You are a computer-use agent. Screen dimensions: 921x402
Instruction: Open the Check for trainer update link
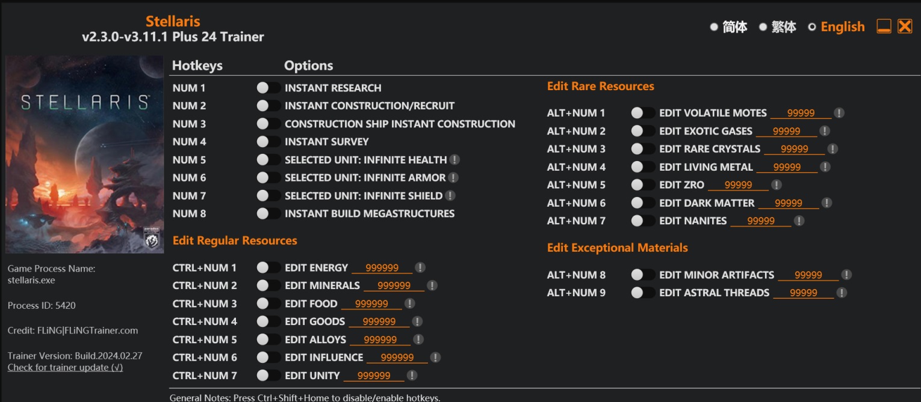[65, 368]
